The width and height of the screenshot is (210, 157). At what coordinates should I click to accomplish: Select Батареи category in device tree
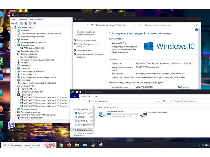pos(24,39)
